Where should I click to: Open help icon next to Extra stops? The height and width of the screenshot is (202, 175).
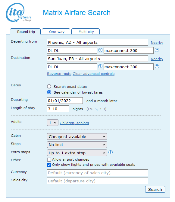pyautogui.click(x=111, y=152)
